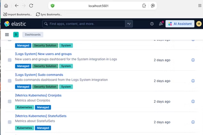203x135 pixels.
Task: Click System tag on New users and groups row
Action: pos(66,66)
